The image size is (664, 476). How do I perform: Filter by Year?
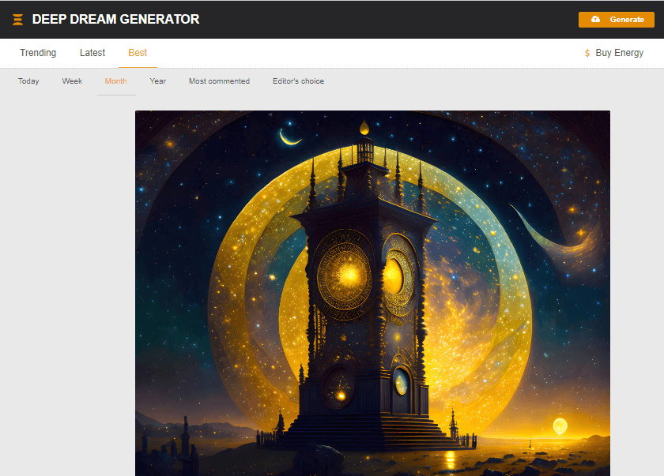(157, 81)
